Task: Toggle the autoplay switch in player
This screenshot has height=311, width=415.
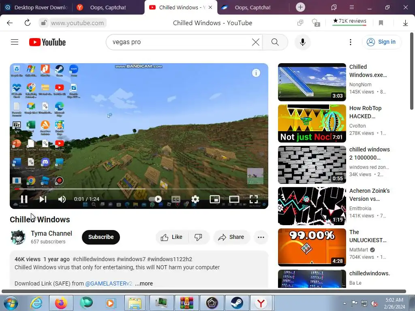Action: 155,199
